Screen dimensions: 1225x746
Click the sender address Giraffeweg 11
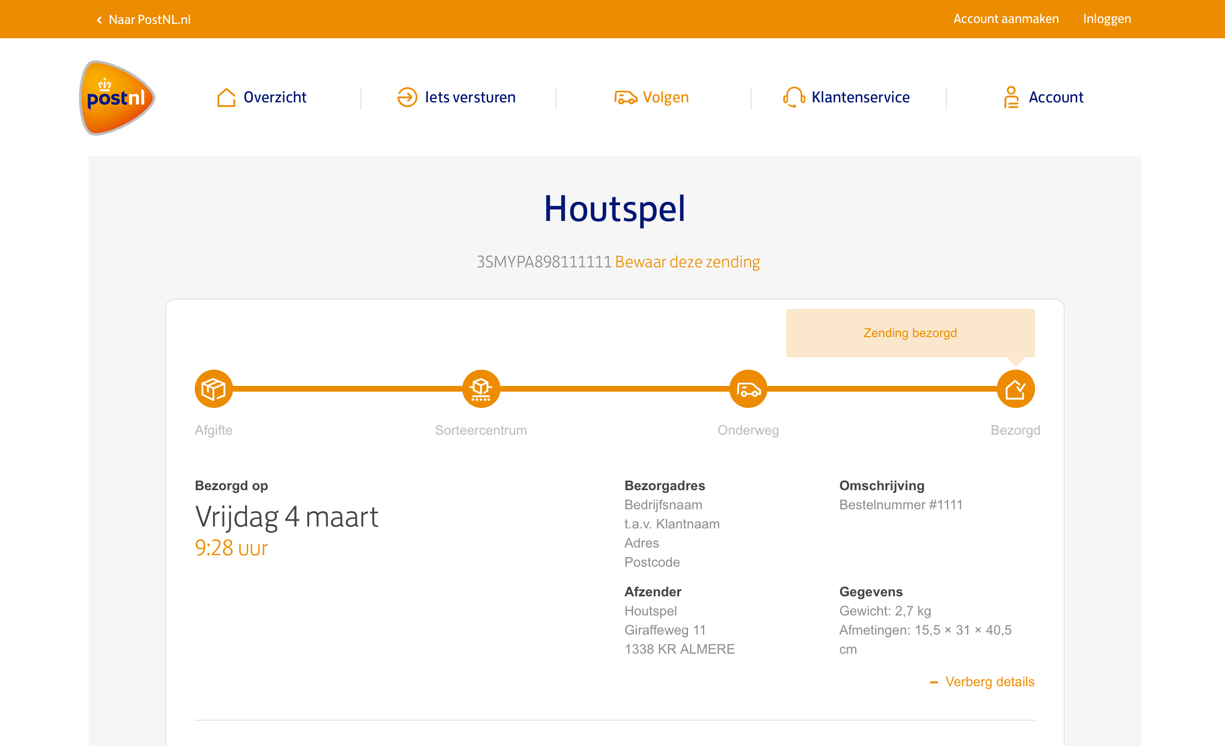click(x=665, y=630)
